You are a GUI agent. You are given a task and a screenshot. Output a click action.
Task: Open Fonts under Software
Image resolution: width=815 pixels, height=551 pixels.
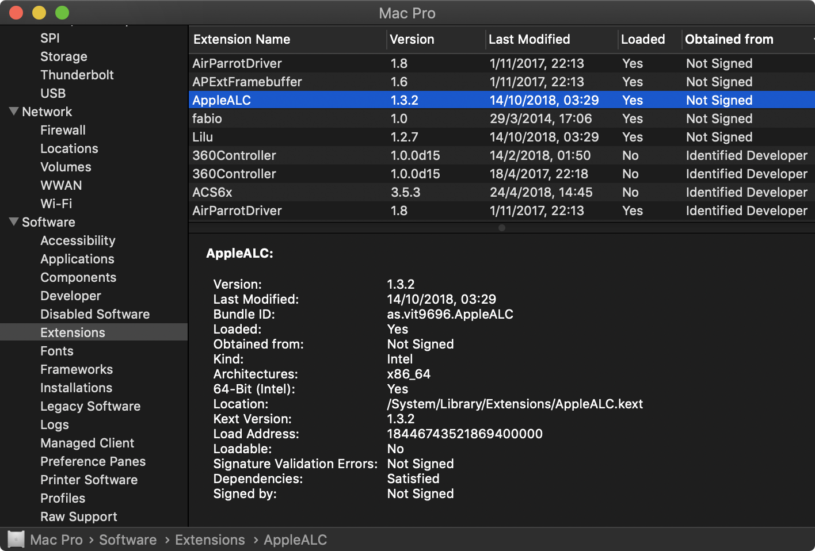pos(57,351)
